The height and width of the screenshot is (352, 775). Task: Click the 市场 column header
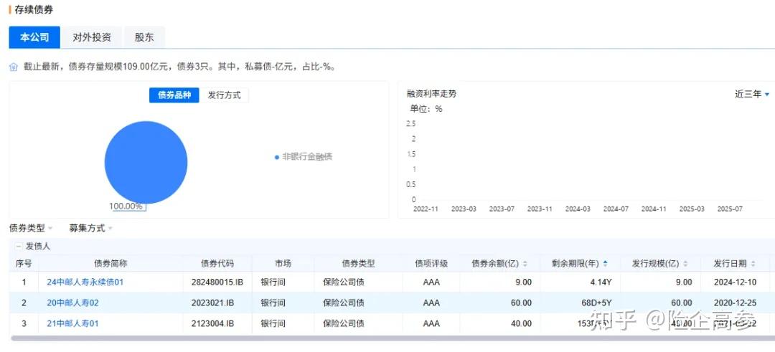click(x=283, y=264)
